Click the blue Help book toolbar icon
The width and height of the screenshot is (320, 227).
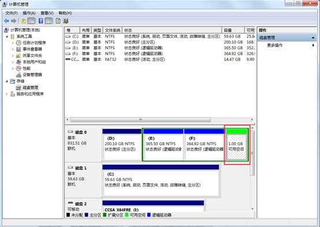[x=41, y=21]
